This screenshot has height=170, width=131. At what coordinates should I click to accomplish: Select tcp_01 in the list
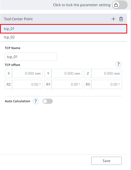click(x=63, y=29)
